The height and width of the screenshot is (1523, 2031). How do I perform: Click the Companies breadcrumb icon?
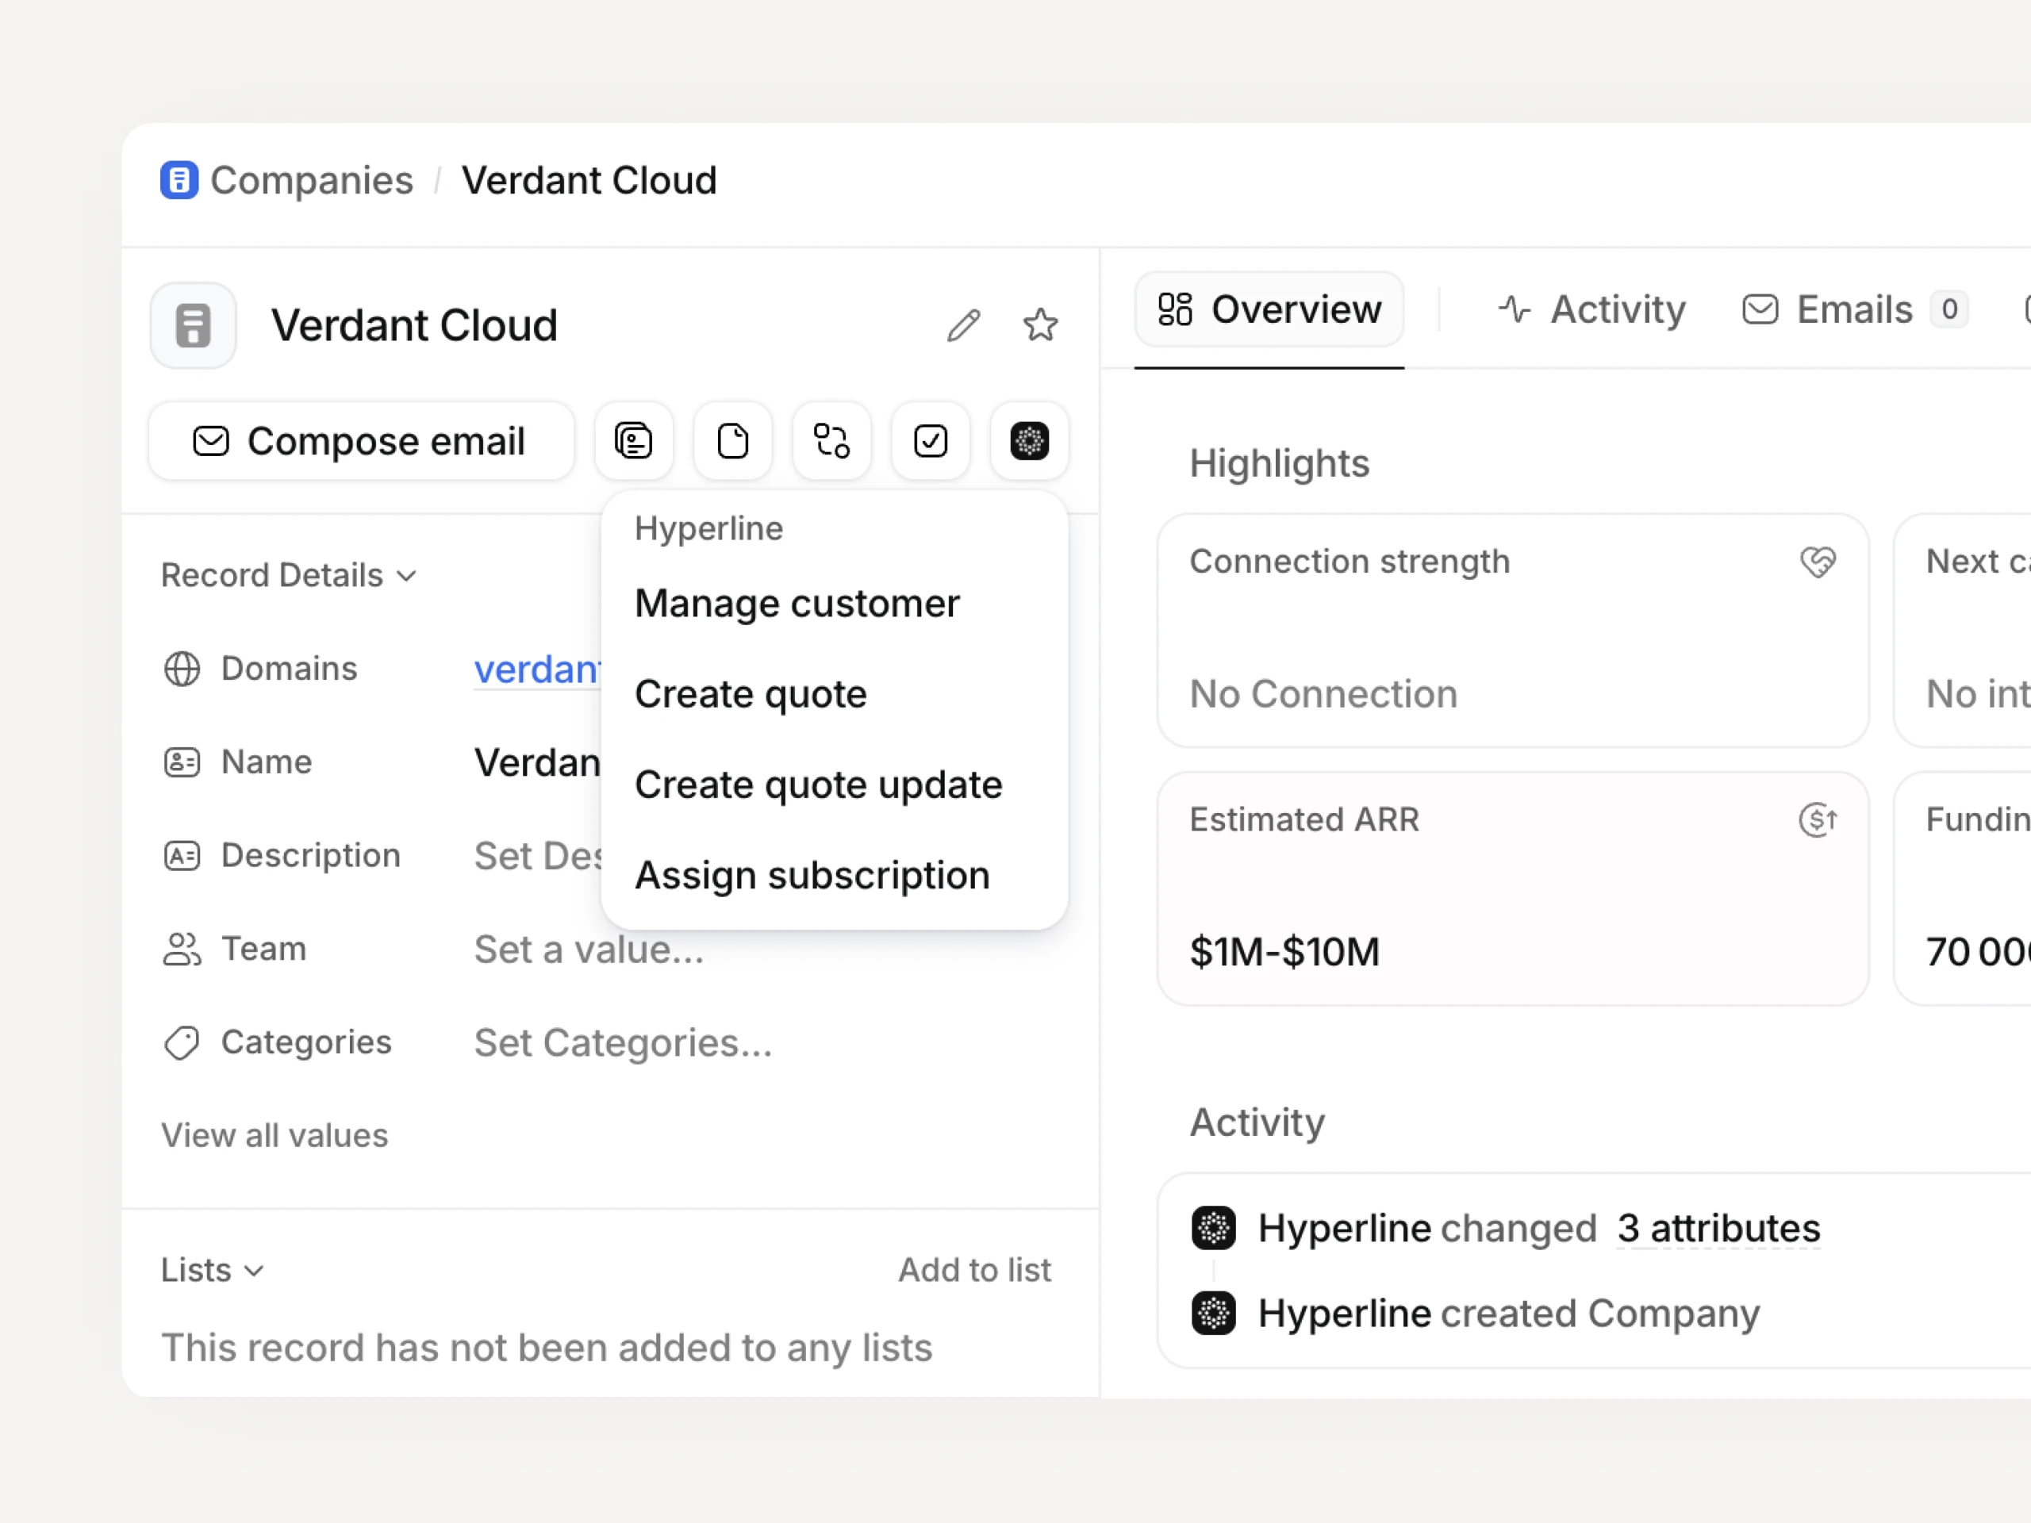point(179,180)
